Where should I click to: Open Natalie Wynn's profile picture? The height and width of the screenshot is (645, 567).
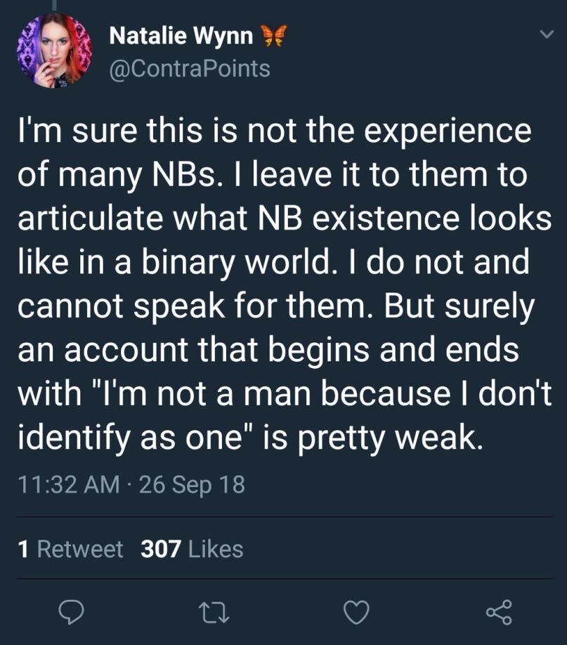coord(54,52)
